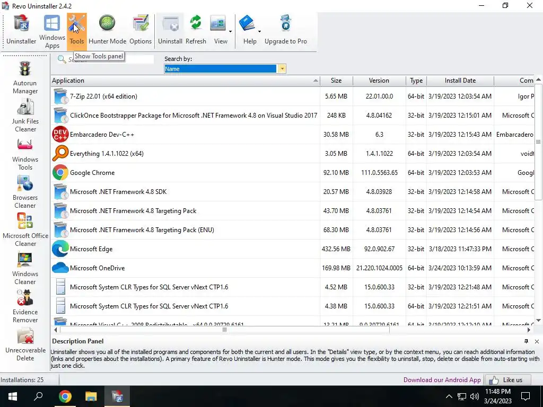Open Autorun Manager tool
The width and height of the screenshot is (543, 407).
click(x=25, y=78)
